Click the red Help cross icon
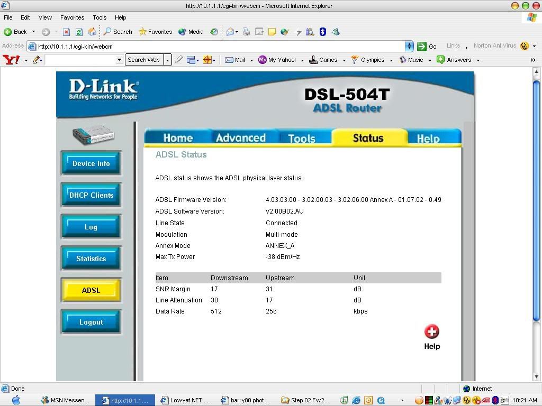 pyautogui.click(x=432, y=331)
